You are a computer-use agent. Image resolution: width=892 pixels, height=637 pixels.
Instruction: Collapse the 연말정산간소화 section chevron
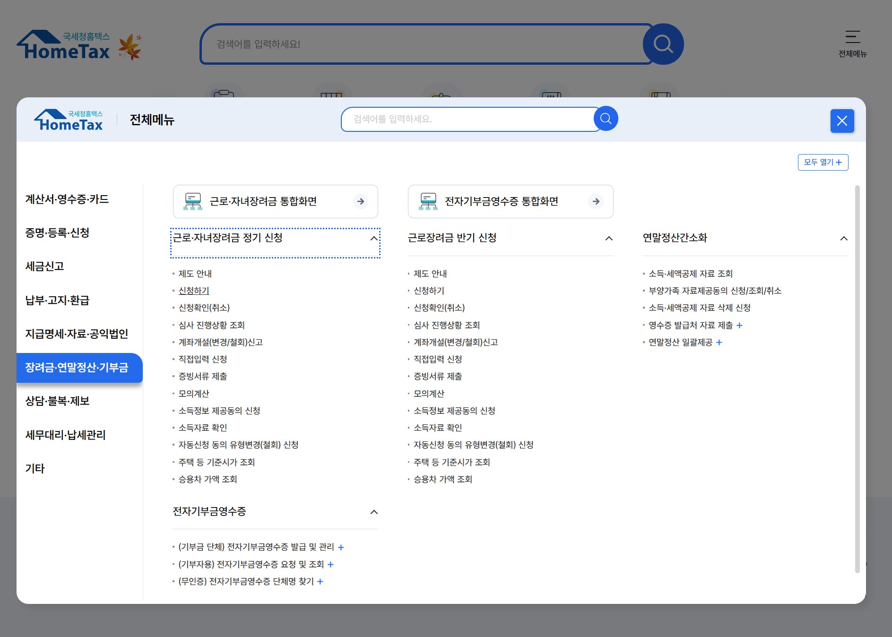pos(844,239)
